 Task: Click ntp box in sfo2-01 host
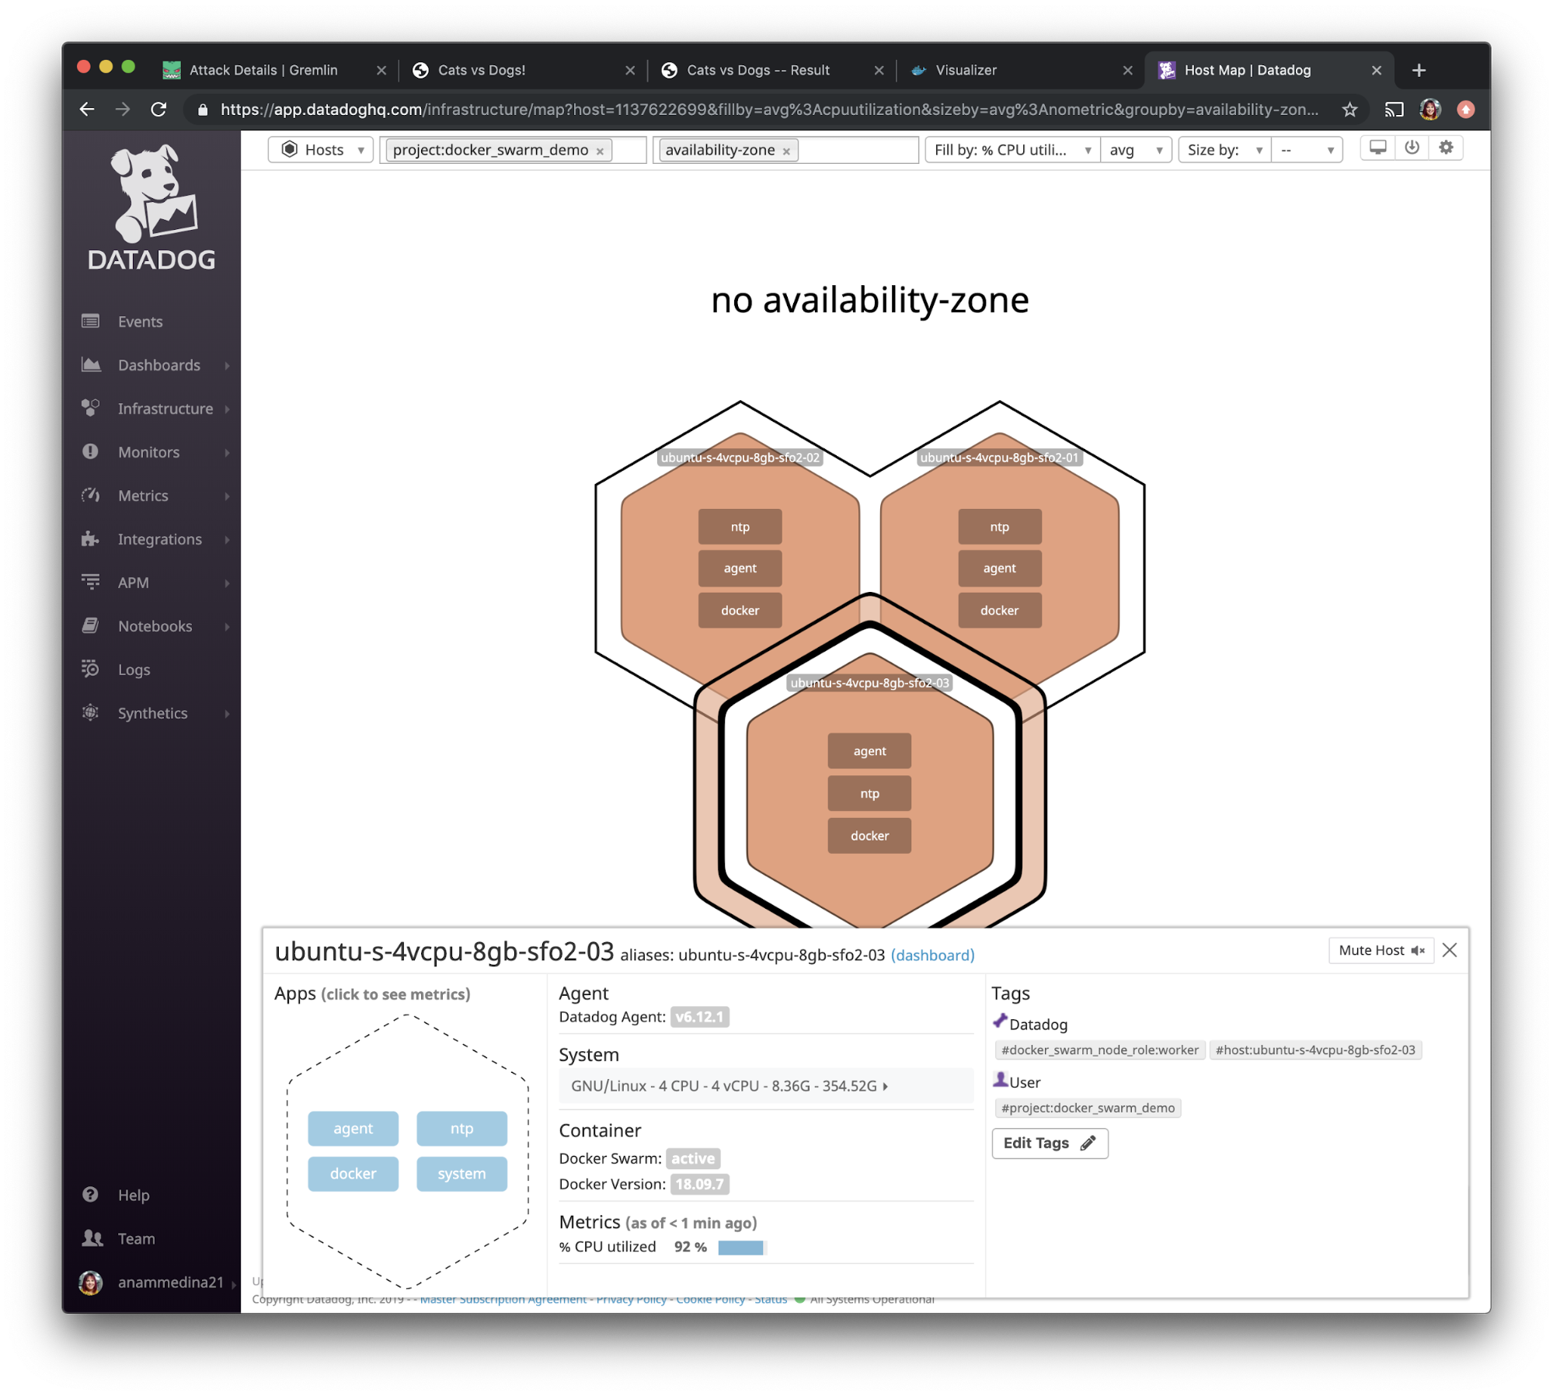click(999, 526)
